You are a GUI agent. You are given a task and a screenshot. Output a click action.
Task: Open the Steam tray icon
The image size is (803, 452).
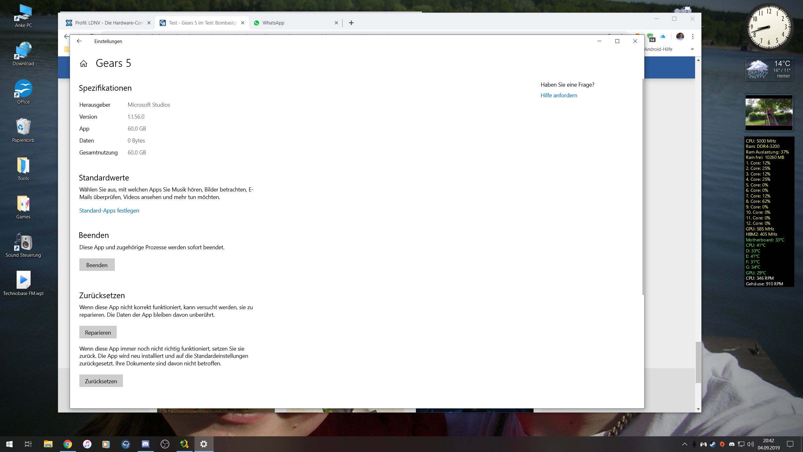713,444
